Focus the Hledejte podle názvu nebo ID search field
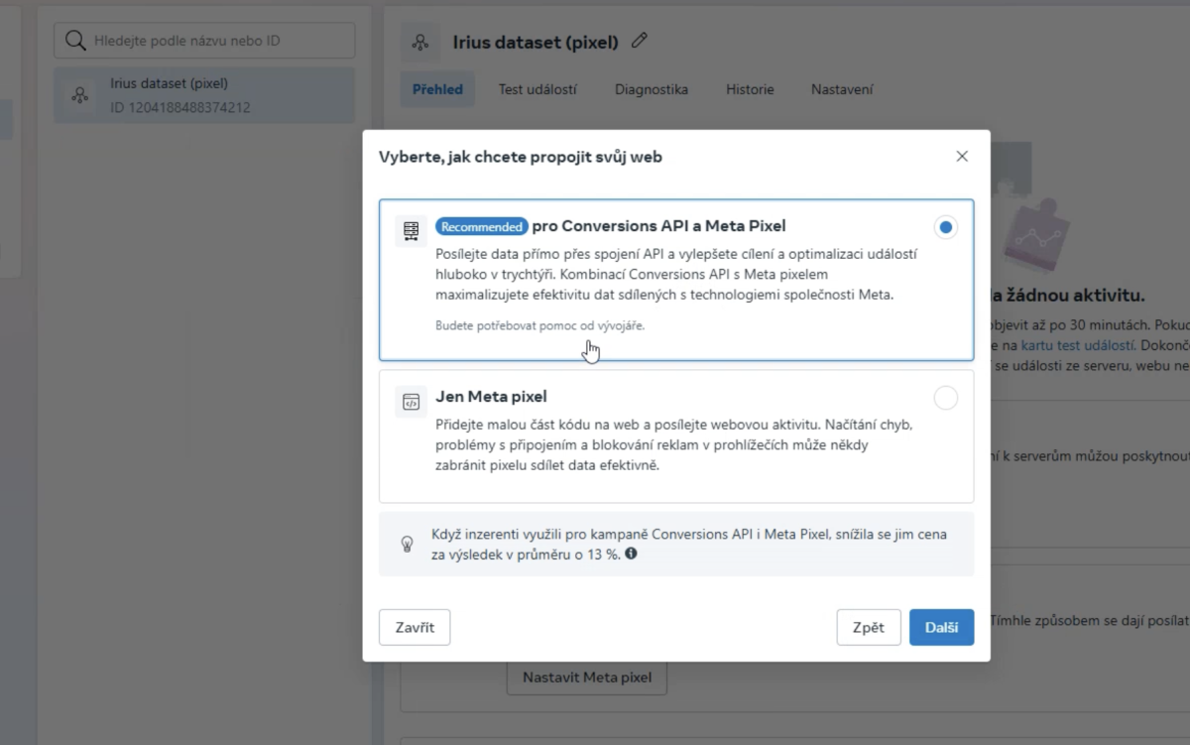The height and width of the screenshot is (745, 1190). click(204, 41)
